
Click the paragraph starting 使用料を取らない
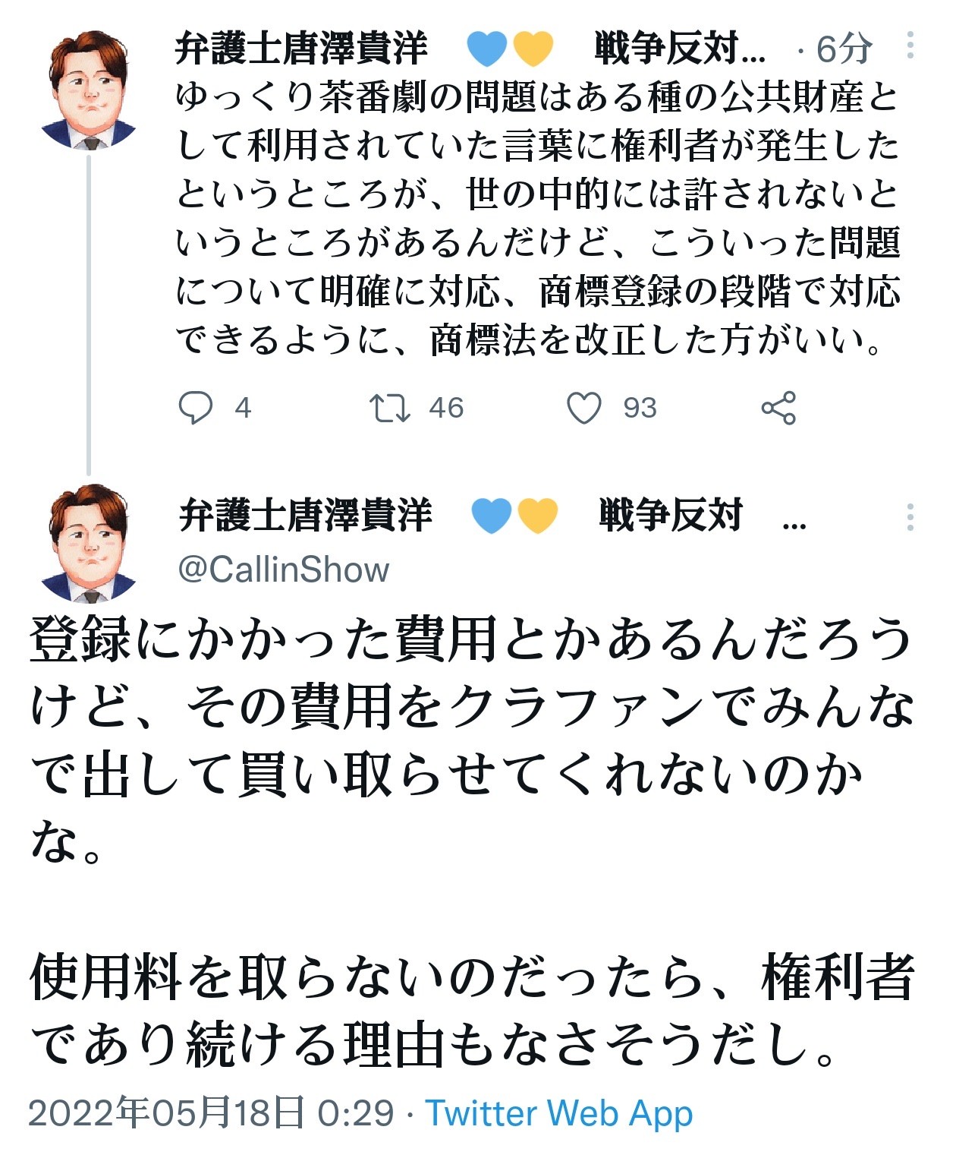470,1010
